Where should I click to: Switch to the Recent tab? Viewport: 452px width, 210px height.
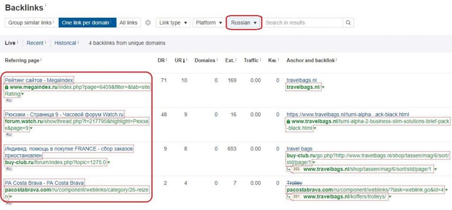click(35, 43)
